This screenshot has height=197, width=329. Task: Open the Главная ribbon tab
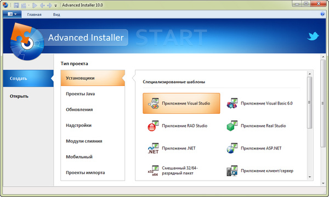34,14
